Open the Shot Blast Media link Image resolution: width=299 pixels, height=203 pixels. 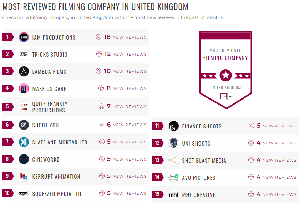[x=204, y=161]
